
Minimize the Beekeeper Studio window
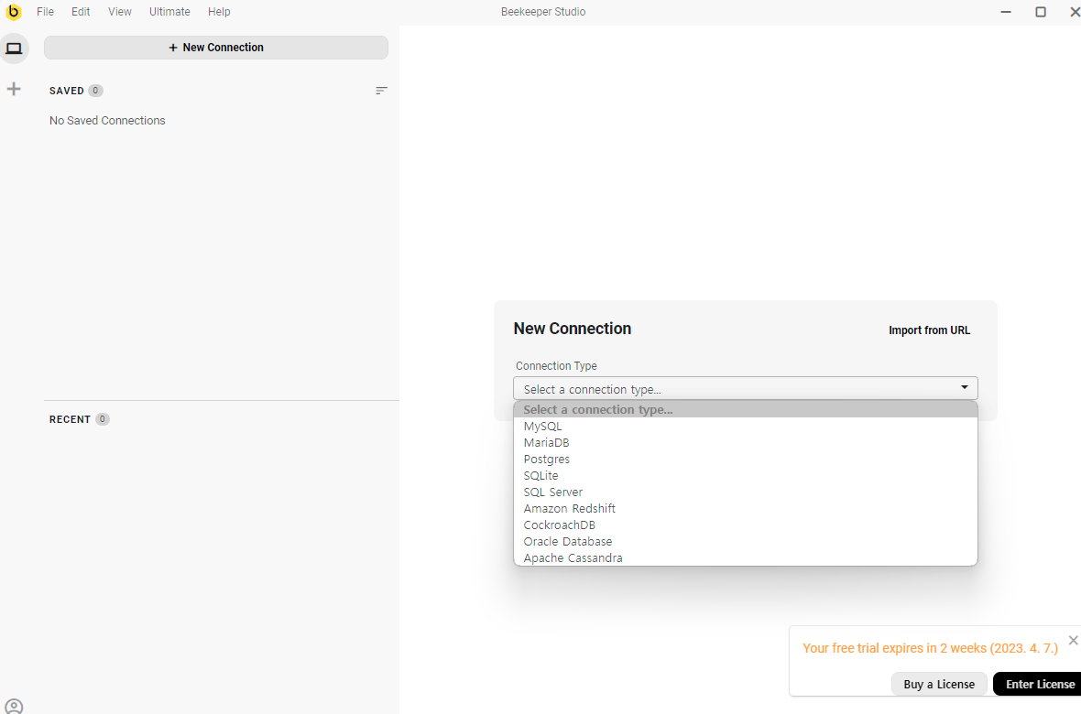(1006, 12)
